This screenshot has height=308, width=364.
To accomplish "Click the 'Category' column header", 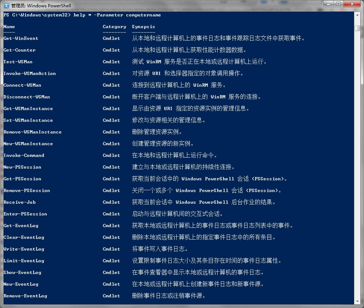I will [114, 27].
